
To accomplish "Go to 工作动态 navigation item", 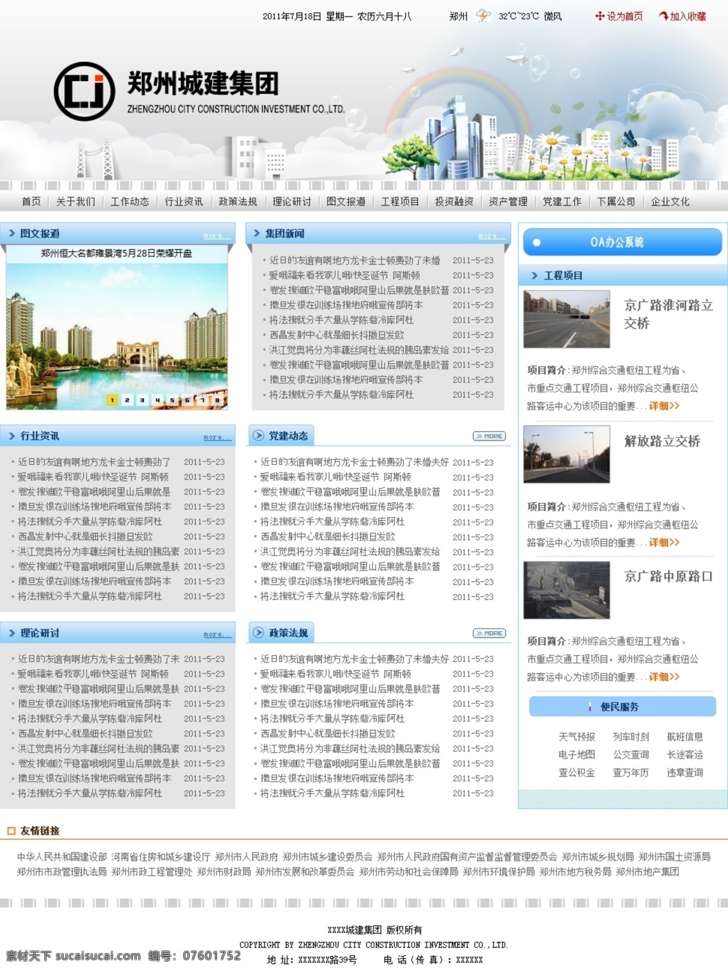I will click(x=130, y=201).
